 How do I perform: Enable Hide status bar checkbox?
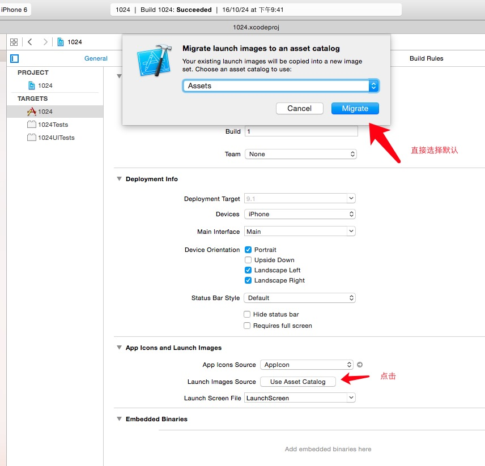(x=247, y=314)
